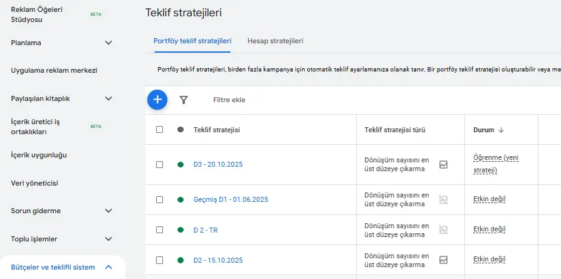
Task: Expand the Planlama menu section
Action: (108, 43)
